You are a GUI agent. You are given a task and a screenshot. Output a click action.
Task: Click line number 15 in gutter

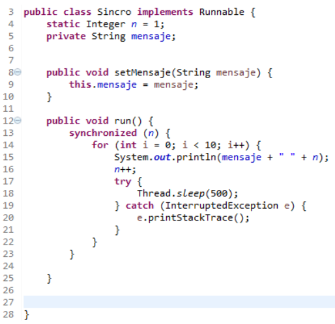(x=8, y=157)
